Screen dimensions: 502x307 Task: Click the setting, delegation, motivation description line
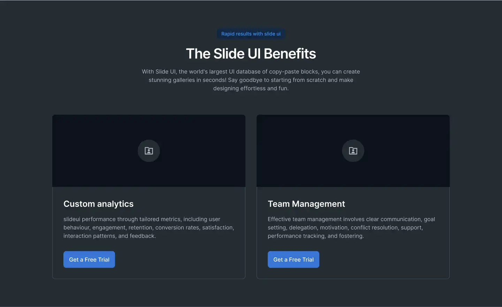click(345, 227)
